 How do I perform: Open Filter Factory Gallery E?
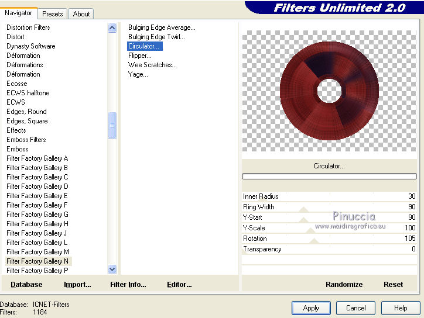[x=37, y=196]
